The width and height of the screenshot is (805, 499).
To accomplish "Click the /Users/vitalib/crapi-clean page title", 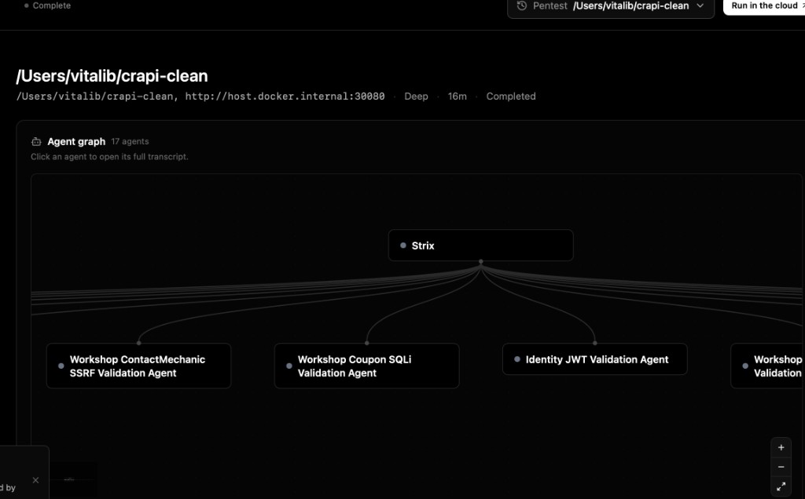I will tap(112, 76).
